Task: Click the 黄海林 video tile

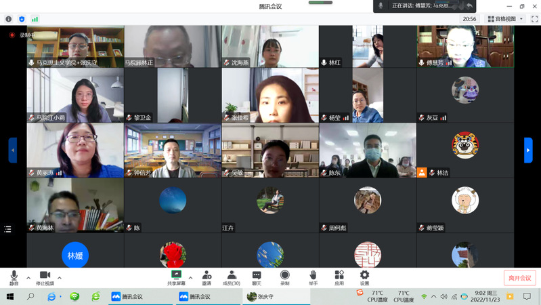Action: click(x=75, y=205)
